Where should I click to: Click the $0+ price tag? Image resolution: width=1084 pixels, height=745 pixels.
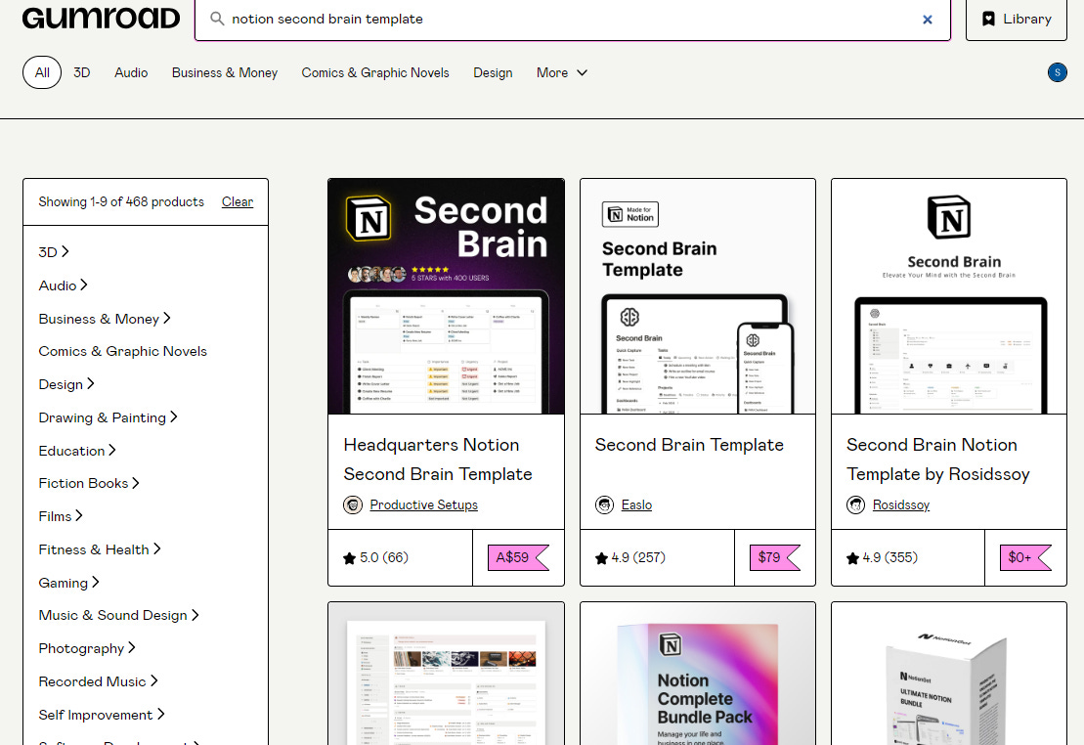click(x=1026, y=557)
